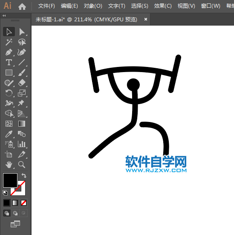The width and height of the screenshot is (234, 235).
Task: Enable Draw Normal mode
Action: [7, 213]
